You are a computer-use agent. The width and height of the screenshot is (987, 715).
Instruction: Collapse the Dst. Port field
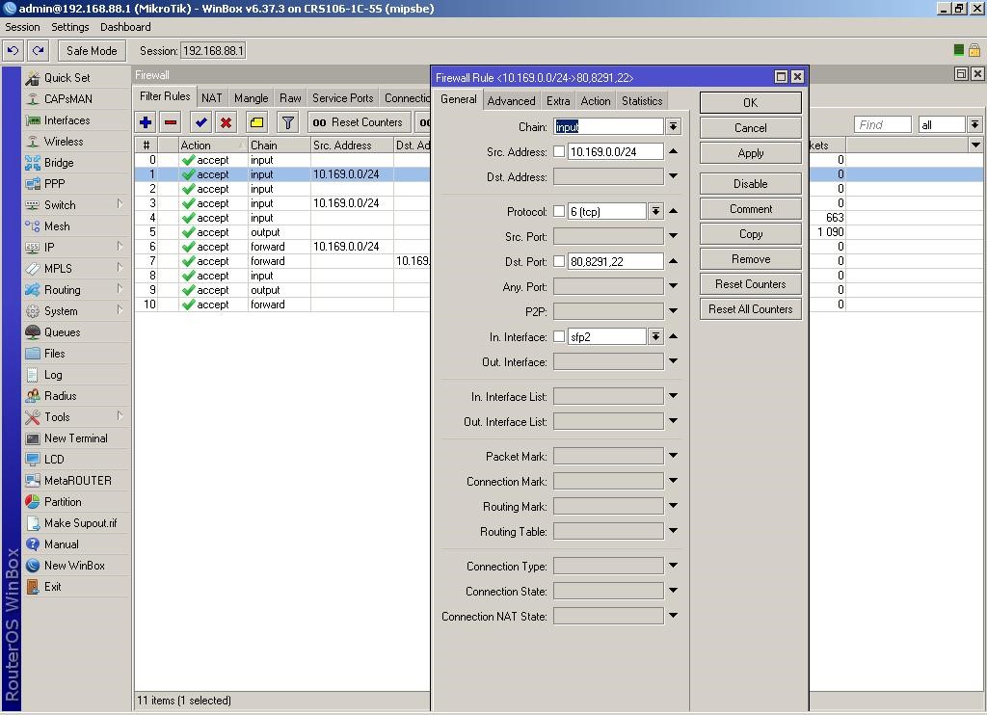(x=673, y=260)
